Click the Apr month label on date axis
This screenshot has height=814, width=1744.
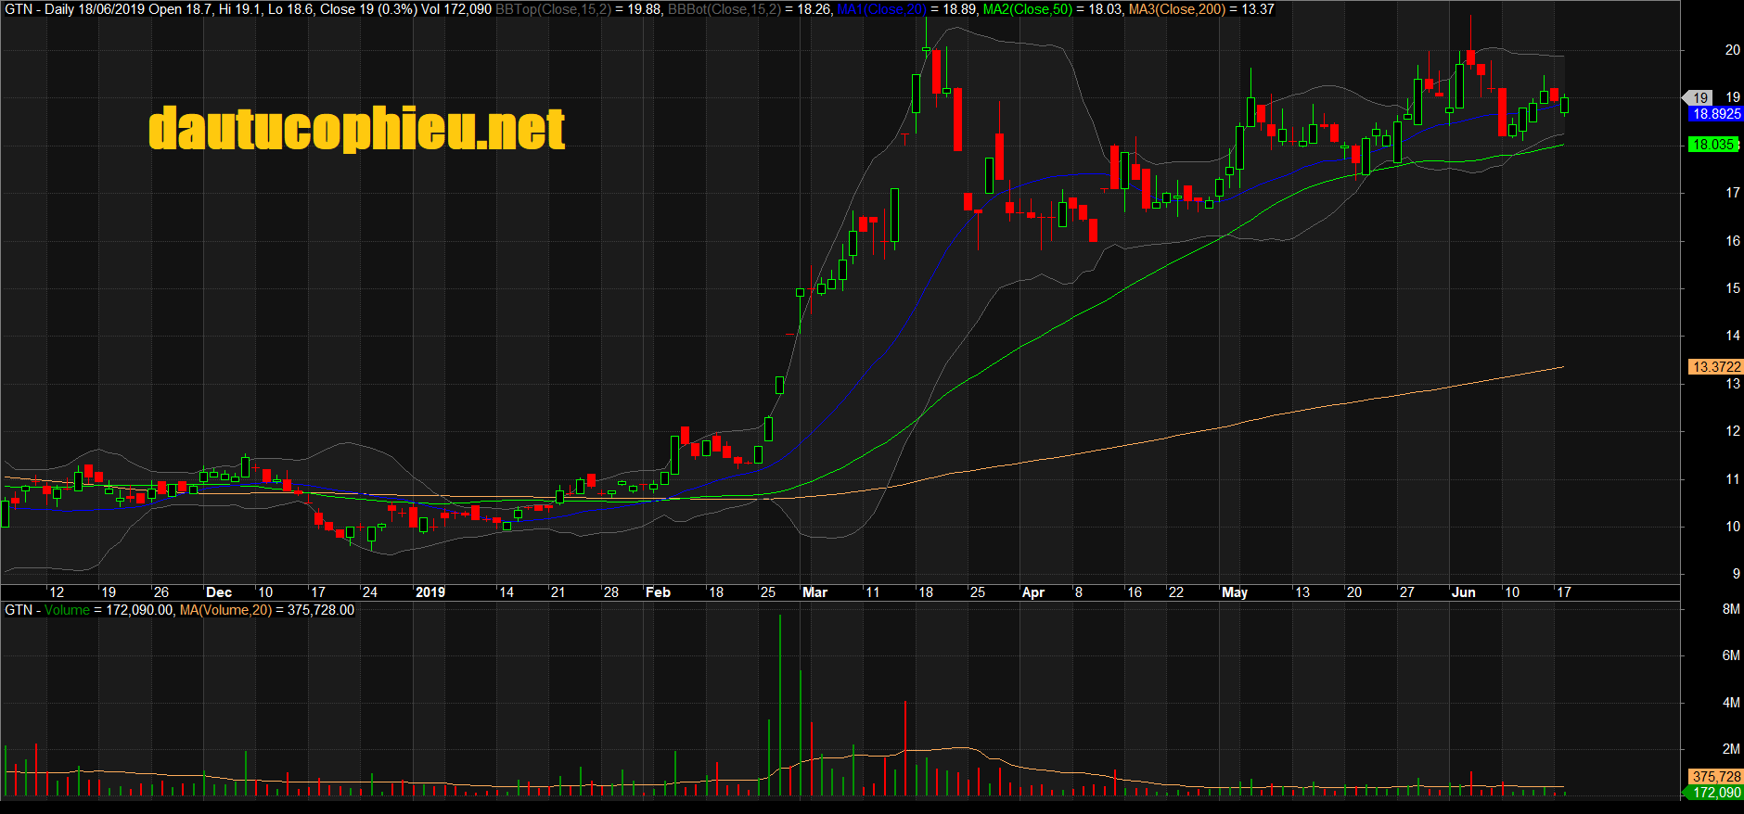tap(1032, 592)
